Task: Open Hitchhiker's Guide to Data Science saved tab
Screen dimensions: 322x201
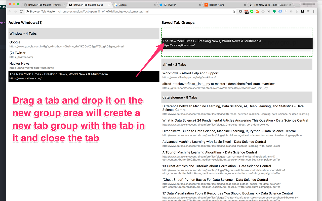Action: click(237, 133)
